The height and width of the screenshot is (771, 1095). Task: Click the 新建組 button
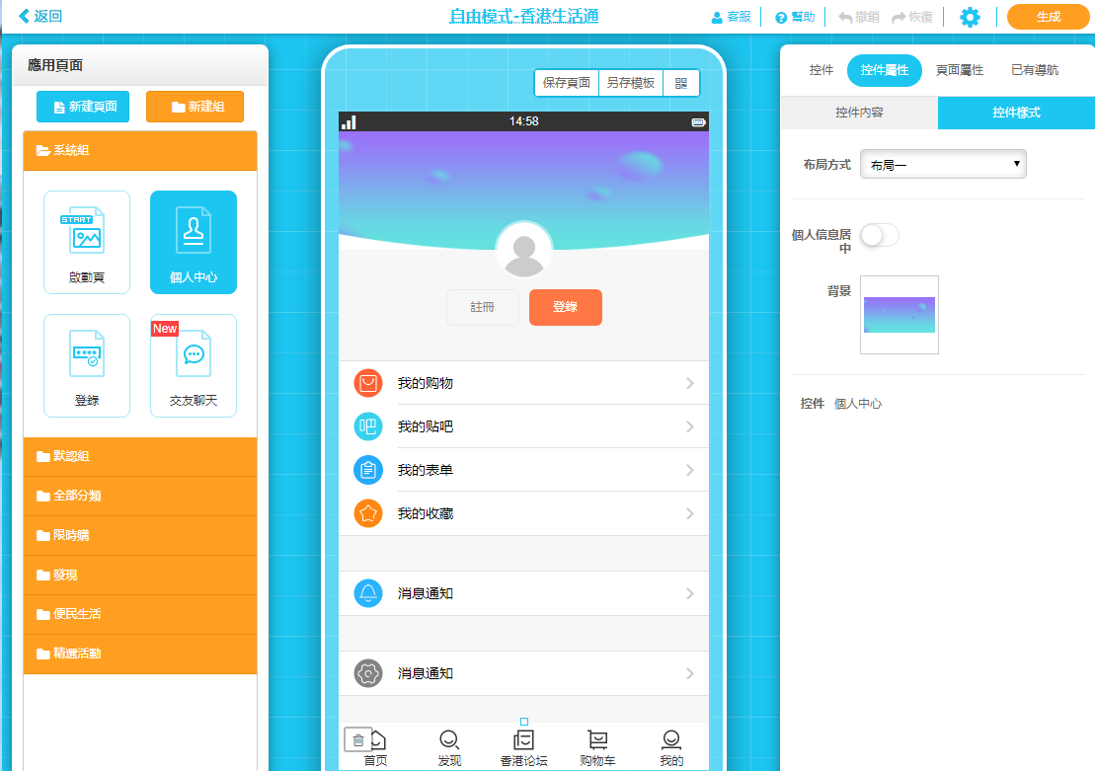(195, 107)
